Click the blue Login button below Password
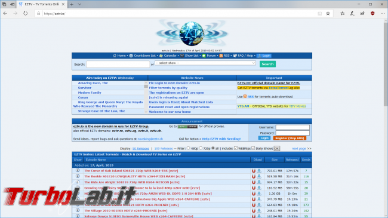 pos(264,138)
